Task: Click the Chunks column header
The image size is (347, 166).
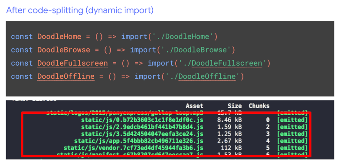Action: [x=259, y=106]
